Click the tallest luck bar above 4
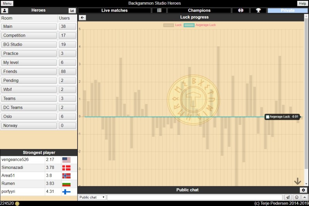 [218, 82]
